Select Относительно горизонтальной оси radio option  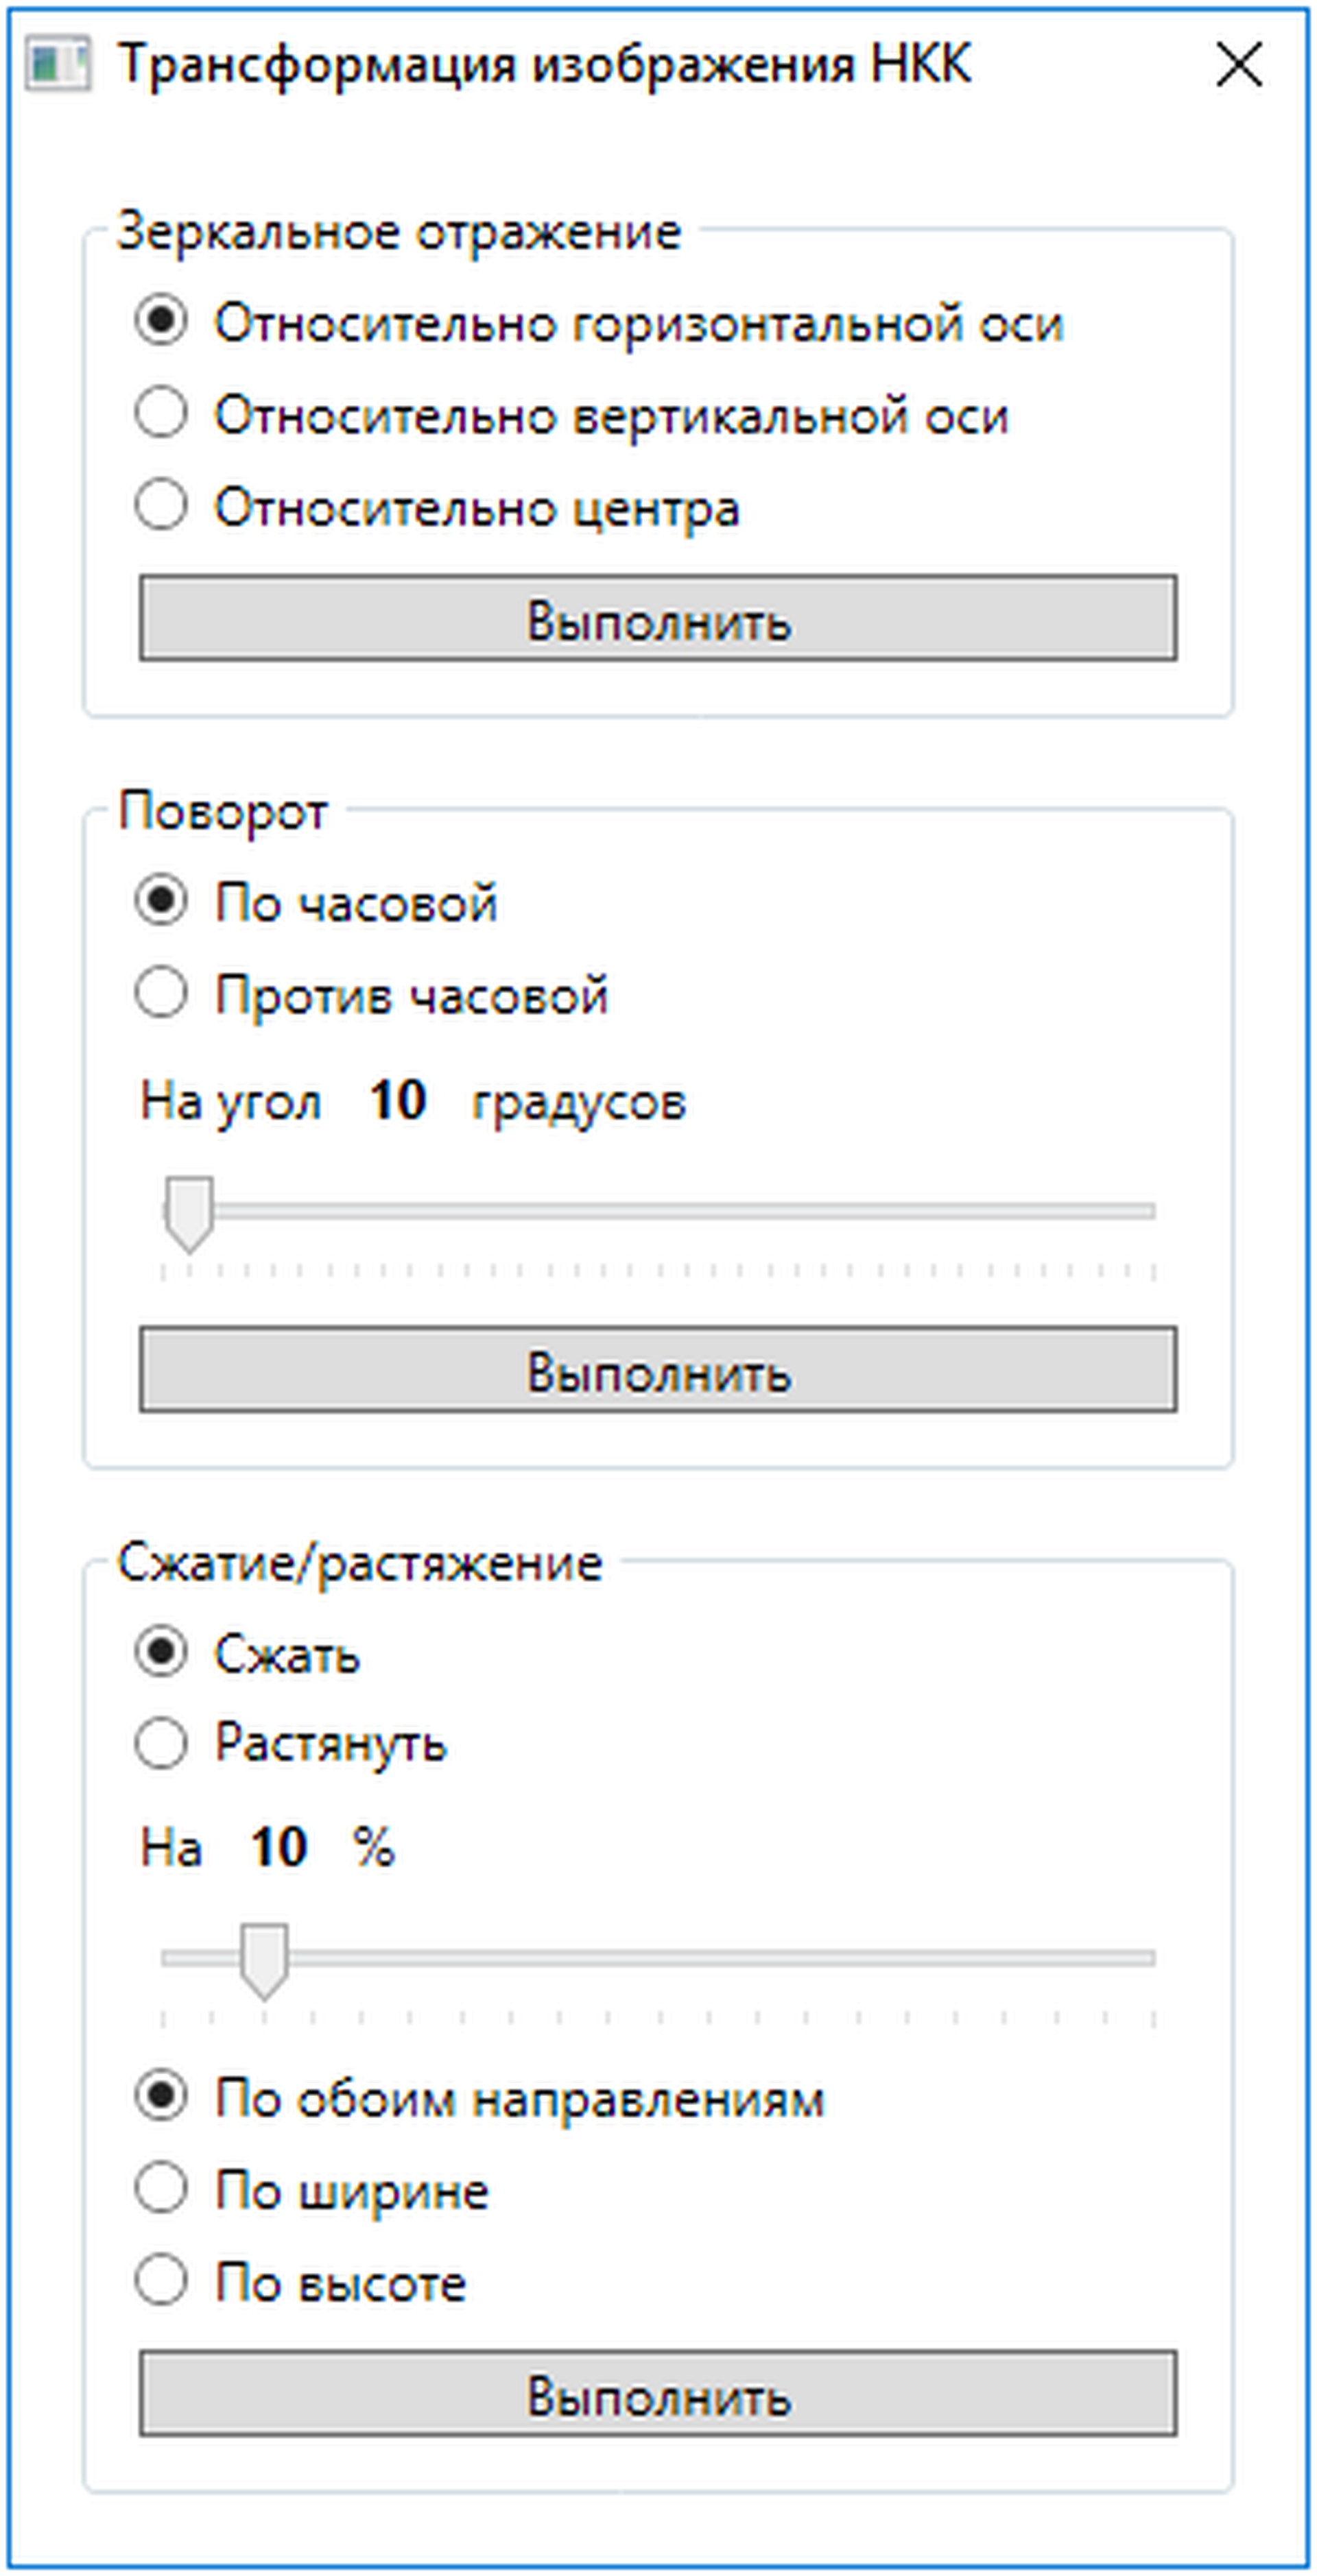pyautogui.click(x=161, y=322)
